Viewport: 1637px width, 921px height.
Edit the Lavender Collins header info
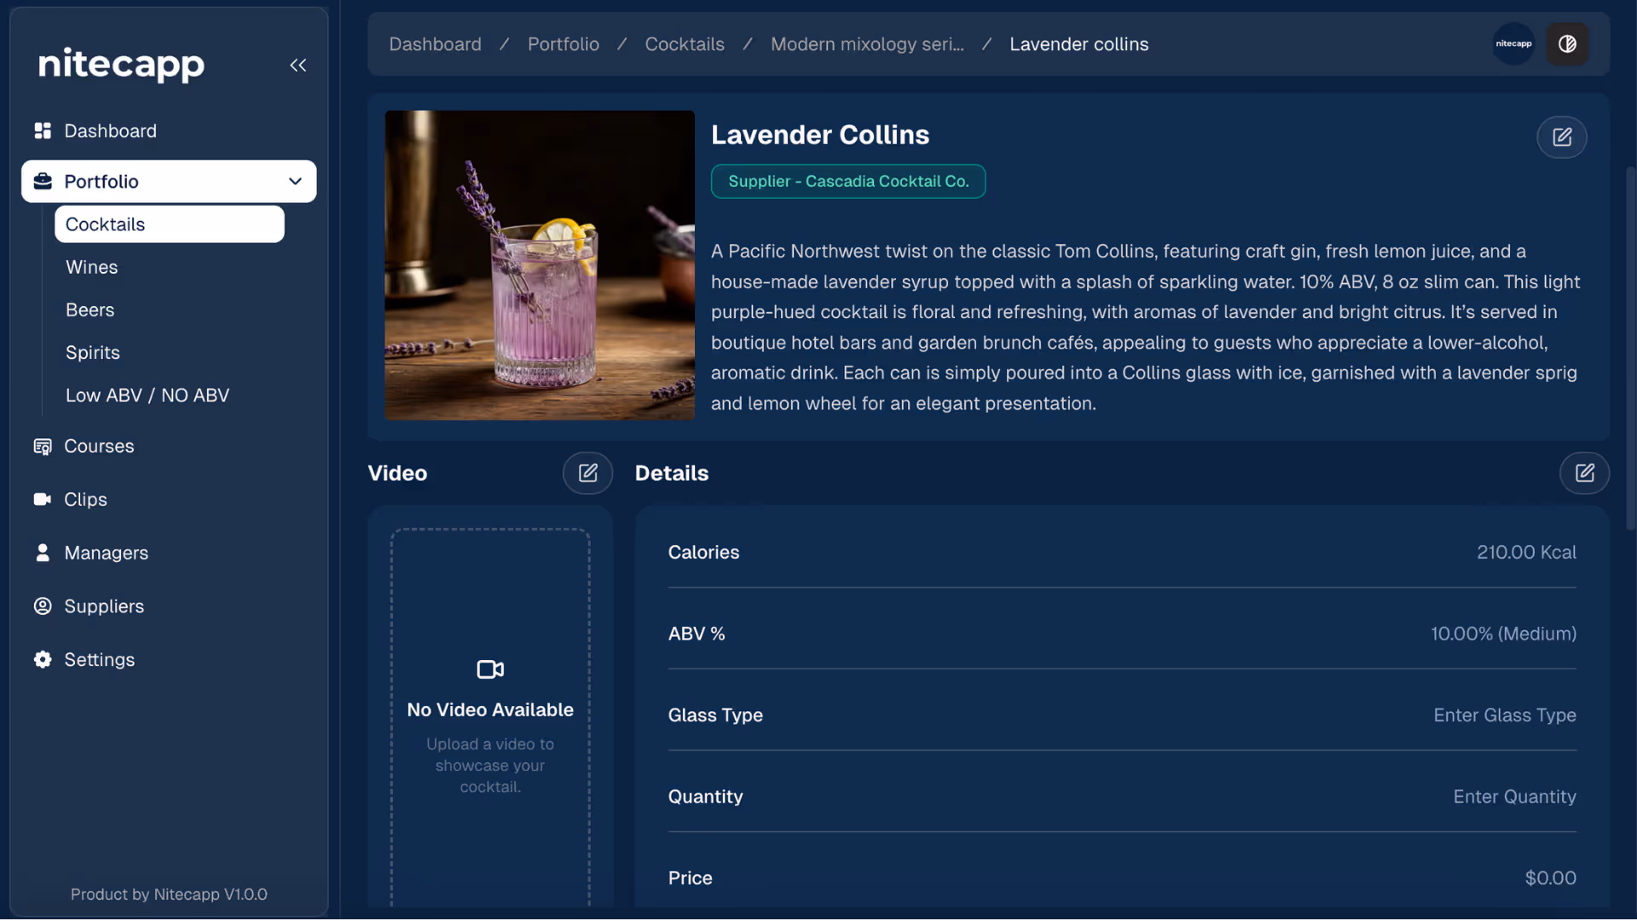coord(1561,137)
